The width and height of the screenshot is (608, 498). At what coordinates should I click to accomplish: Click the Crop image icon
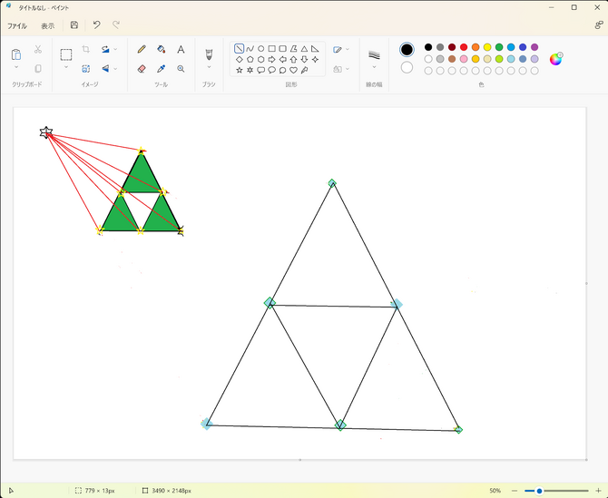[x=85, y=49]
